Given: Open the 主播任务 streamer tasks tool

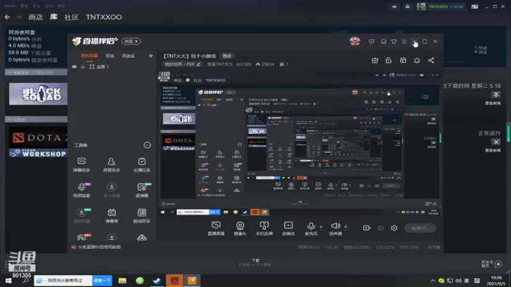Looking at the screenshot, I should click(x=142, y=165).
